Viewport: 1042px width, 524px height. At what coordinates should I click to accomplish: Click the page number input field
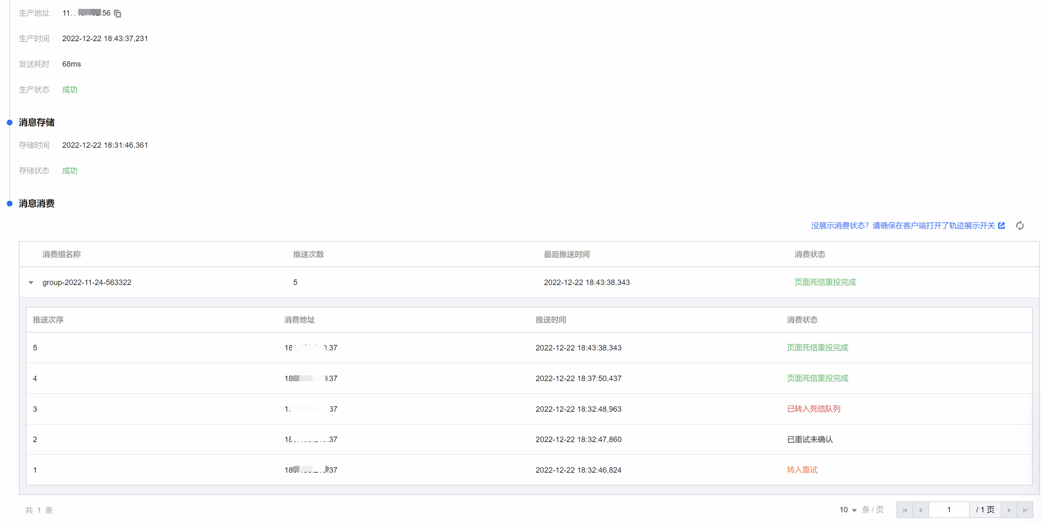[948, 510]
